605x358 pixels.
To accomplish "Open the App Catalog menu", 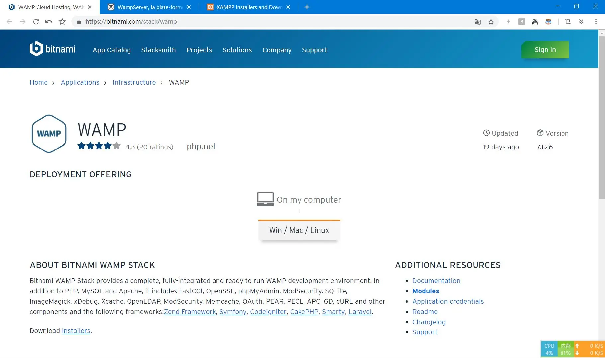I will (x=112, y=50).
